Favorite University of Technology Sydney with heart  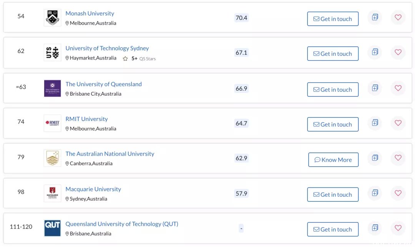pos(398,52)
